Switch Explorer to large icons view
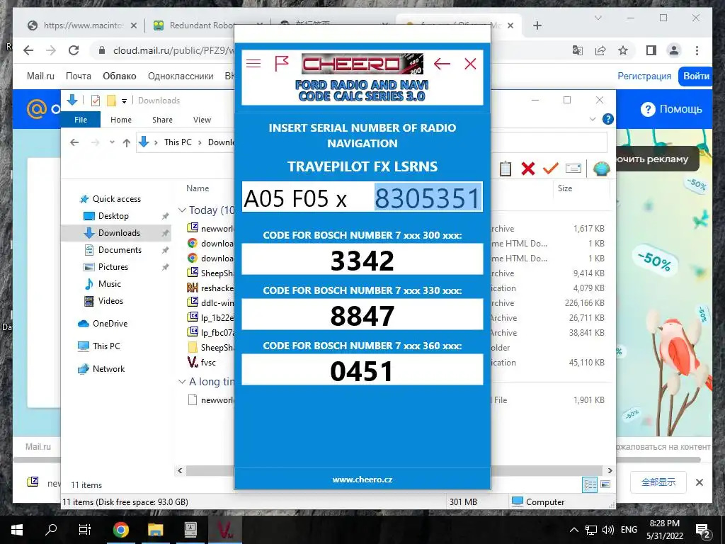 (605, 484)
